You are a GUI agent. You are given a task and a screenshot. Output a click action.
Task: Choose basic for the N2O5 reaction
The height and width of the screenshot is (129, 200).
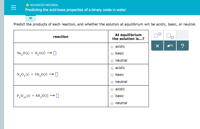pos(112,75)
